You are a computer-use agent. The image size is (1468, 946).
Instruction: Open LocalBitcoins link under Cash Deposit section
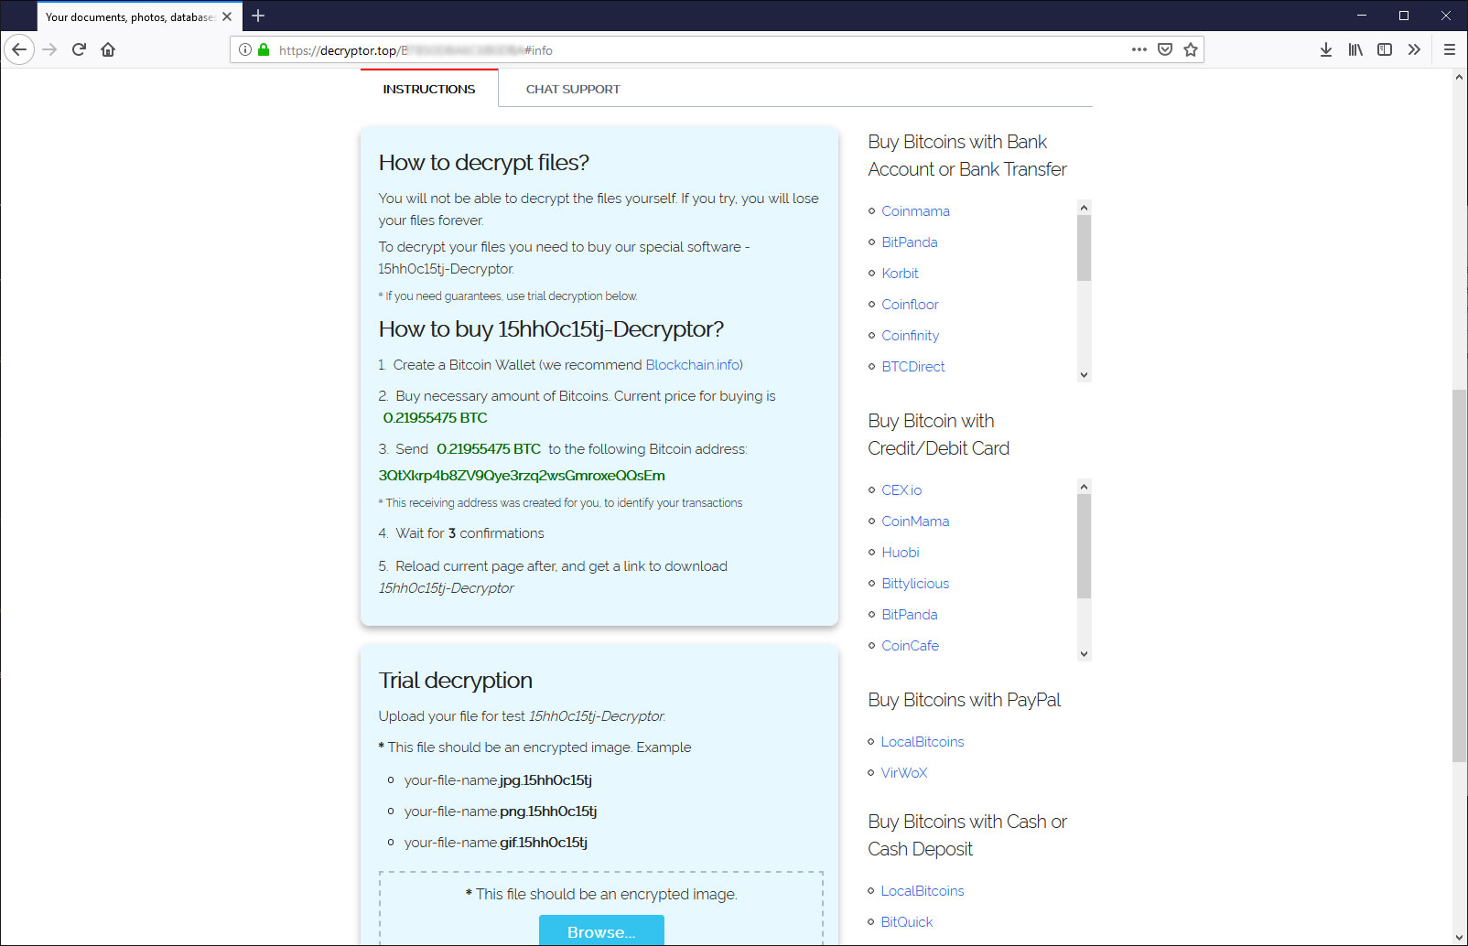[x=923, y=890]
